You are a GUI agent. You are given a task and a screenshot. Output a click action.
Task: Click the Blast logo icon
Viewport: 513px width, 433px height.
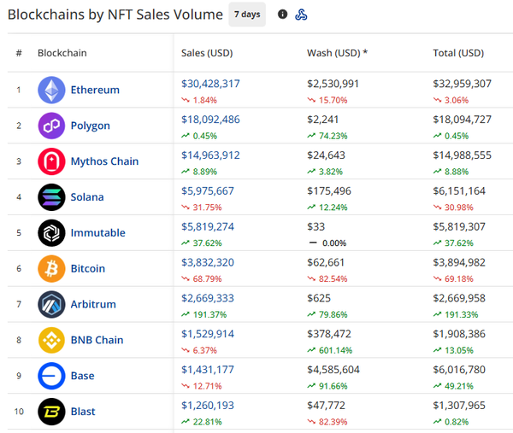click(51, 412)
